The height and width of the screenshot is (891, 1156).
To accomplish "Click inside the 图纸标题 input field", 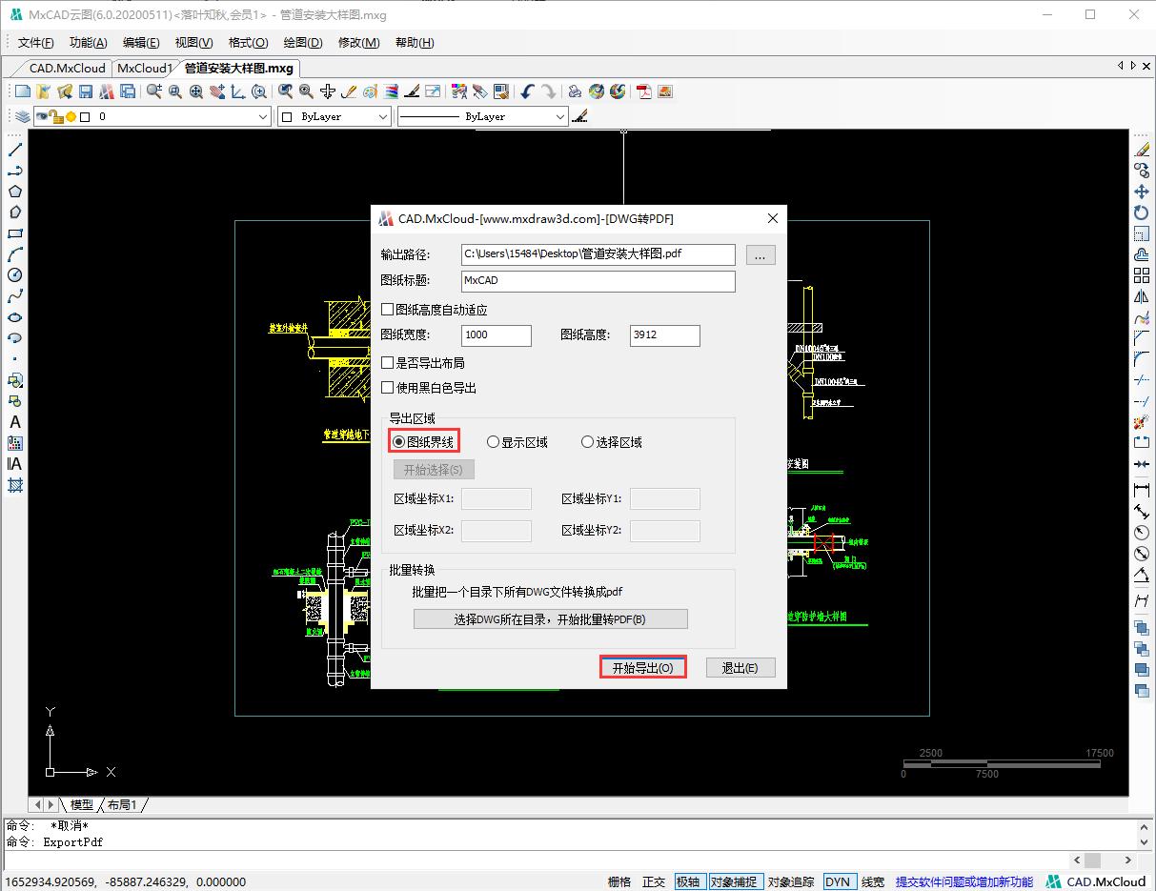I will [598, 281].
